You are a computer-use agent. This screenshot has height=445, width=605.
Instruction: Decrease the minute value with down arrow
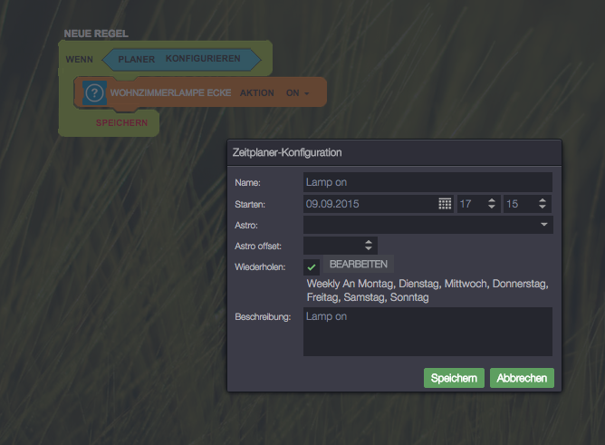[x=541, y=208]
